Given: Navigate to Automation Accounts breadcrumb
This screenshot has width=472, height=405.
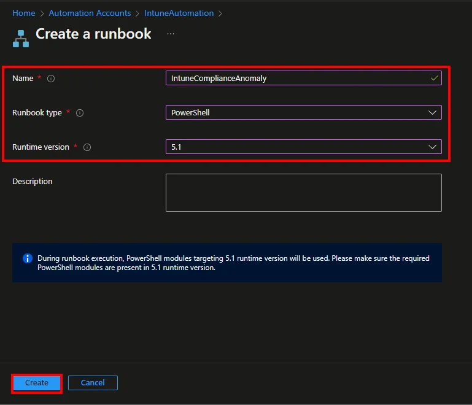Looking at the screenshot, I should pyautogui.click(x=90, y=13).
